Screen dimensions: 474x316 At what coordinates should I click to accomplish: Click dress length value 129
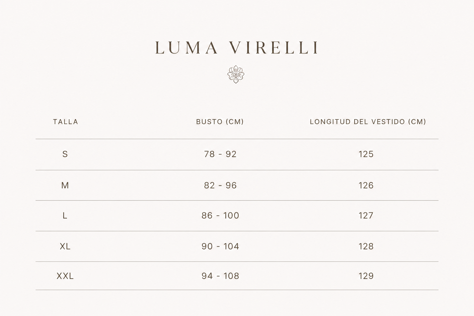(366, 276)
